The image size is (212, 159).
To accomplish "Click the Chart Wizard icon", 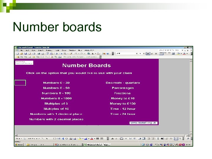I will [104, 54].
